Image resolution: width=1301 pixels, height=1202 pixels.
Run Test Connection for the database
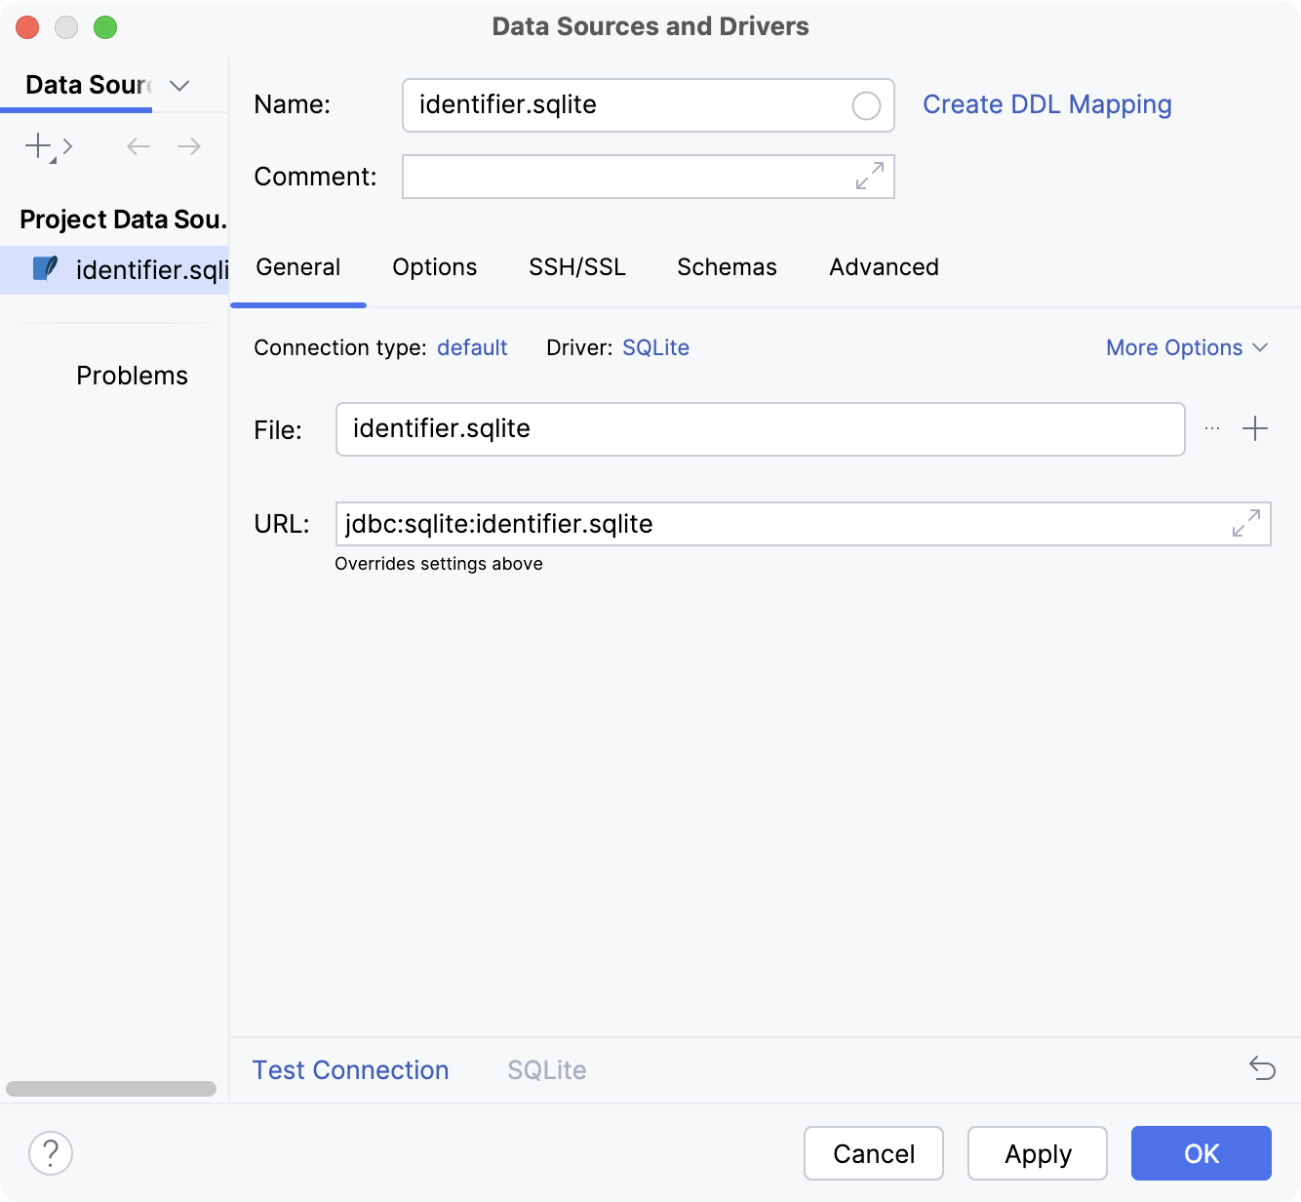pos(350,1069)
